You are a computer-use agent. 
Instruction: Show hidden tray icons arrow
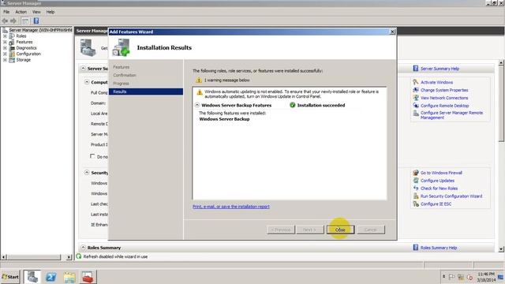coord(443,277)
